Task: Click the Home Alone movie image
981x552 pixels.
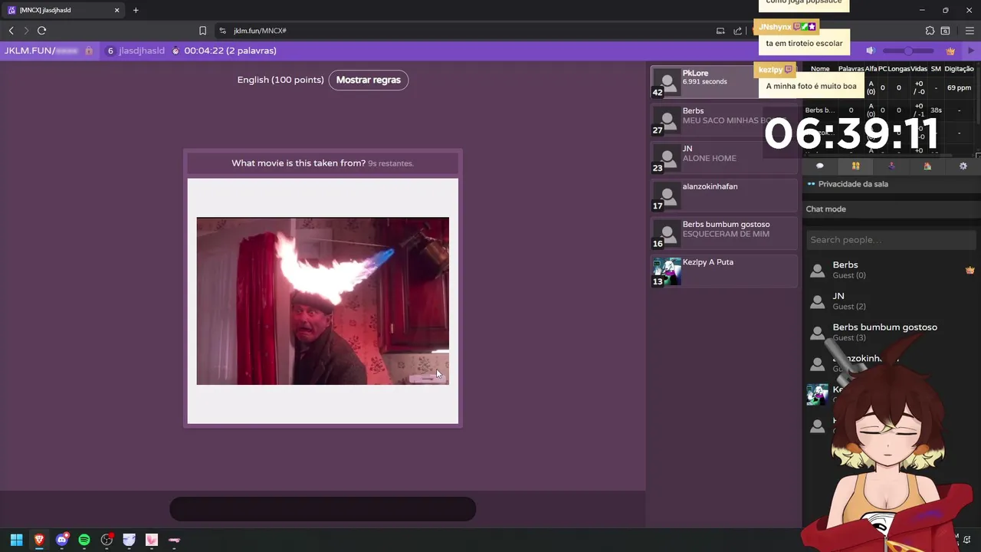Action: coord(323,301)
